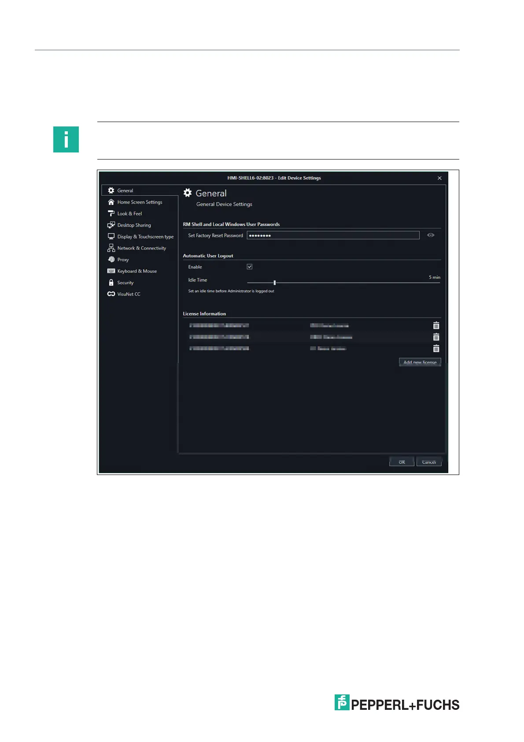
Task: Click the padlock Security icon
Action: [x=111, y=282]
